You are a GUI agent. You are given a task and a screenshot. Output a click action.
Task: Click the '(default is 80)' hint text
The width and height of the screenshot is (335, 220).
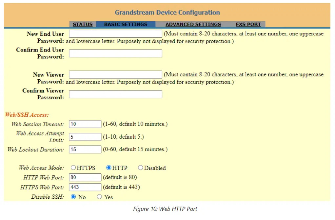click(x=120, y=177)
